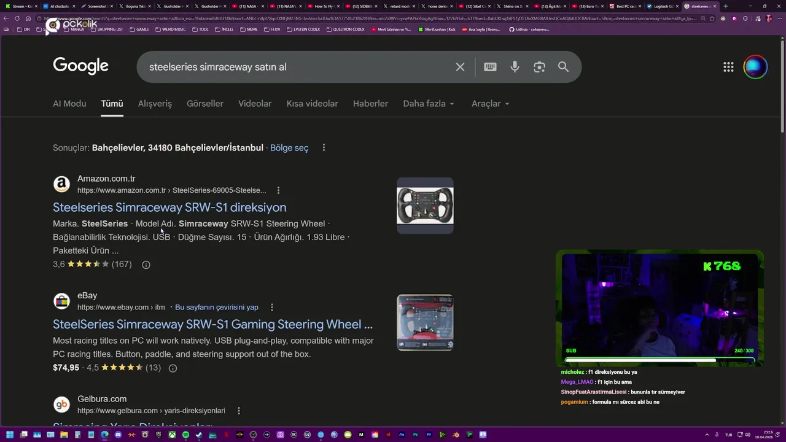This screenshot has height=442, width=786.
Task: Expand the Daha fazla dropdown
Action: point(429,104)
